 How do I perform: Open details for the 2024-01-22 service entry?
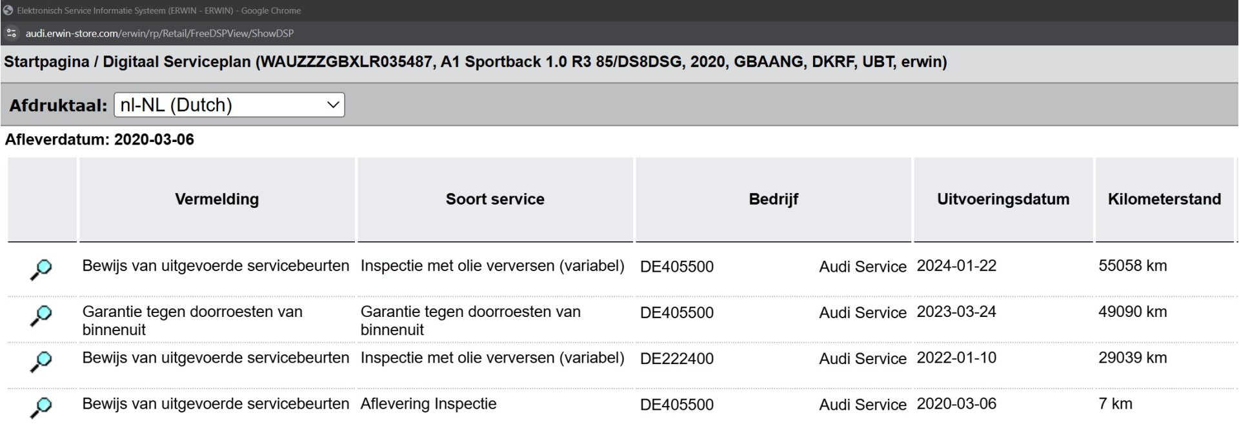pyautogui.click(x=41, y=270)
